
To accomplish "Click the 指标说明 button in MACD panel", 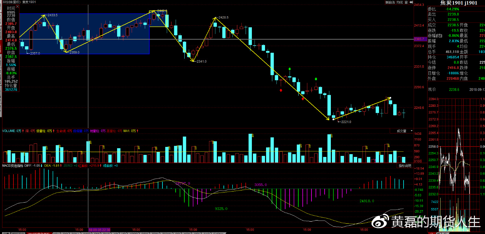I will pos(405,166).
